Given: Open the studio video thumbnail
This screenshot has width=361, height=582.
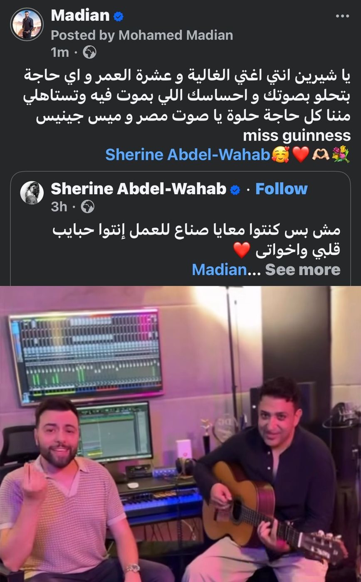Looking at the screenshot, I should pyautogui.click(x=180, y=434).
